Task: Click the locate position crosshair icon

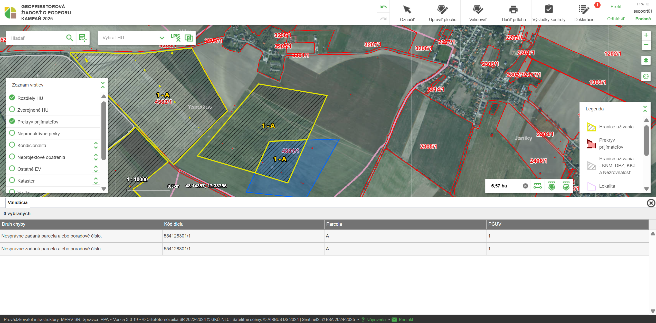Action: pyautogui.click(x=646, y=77)
